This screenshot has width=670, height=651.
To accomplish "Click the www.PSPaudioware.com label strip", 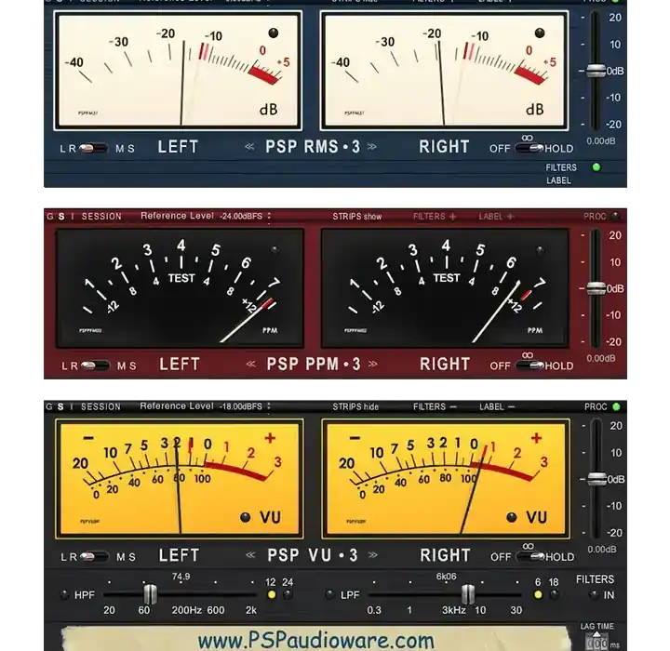I will click(x=316, y=640).
